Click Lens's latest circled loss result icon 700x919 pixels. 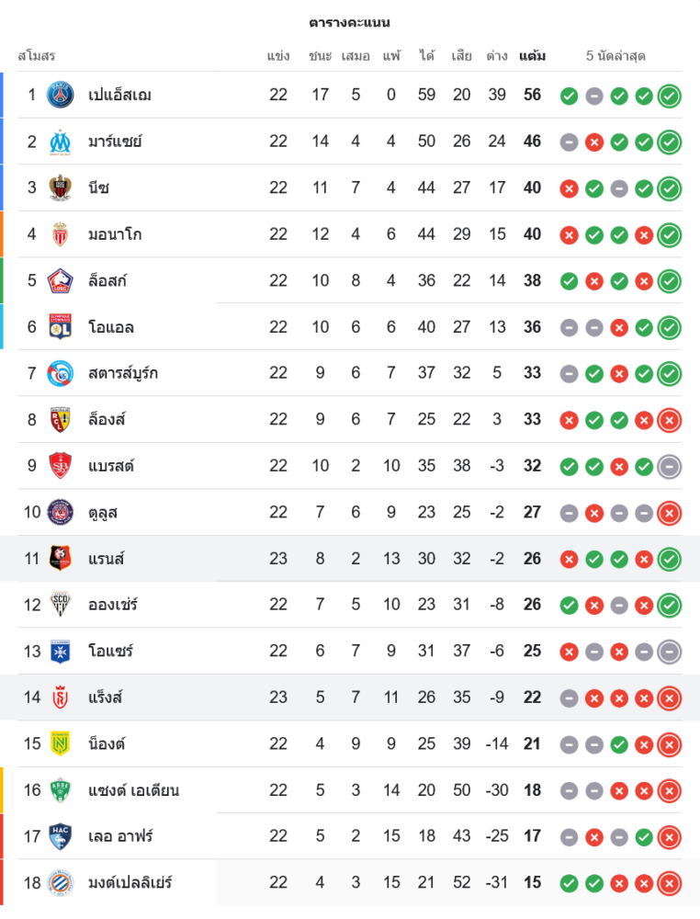670,420
